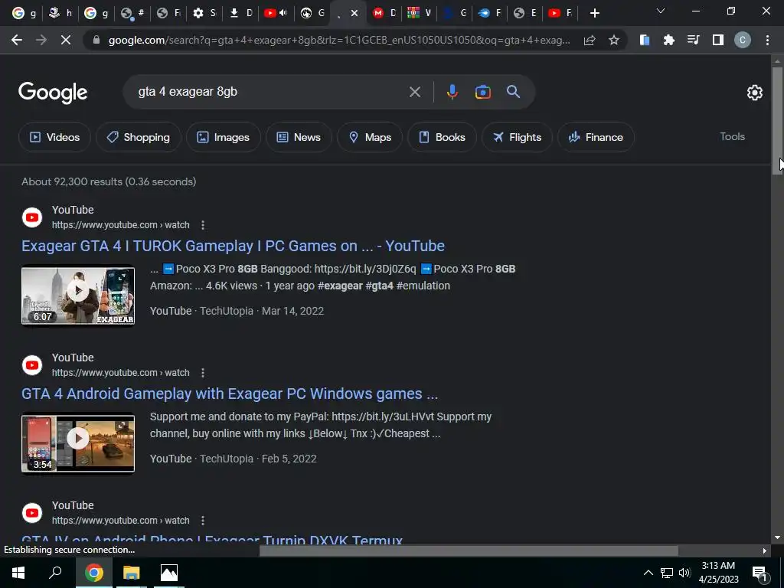This screenshot has height=588, width=784.
Task: Open the Chrome profile avatar C
Action: [x=742, y=40]
